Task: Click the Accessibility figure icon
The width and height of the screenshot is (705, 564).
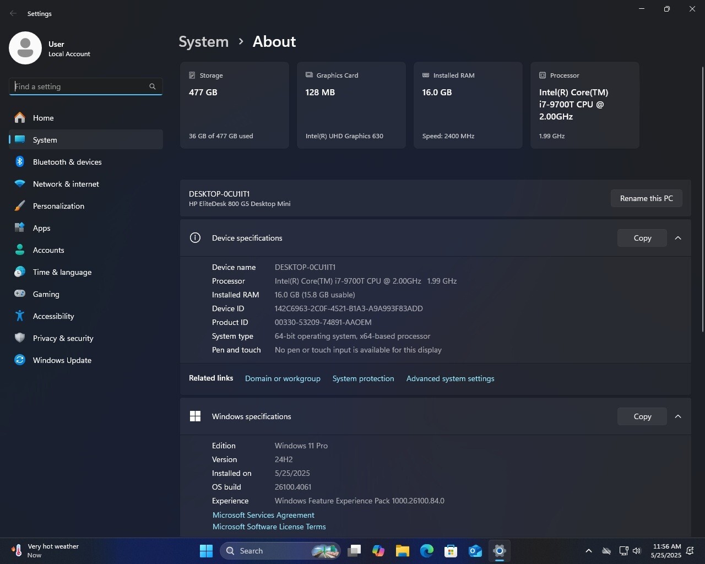Action: [x=20, y=316]
